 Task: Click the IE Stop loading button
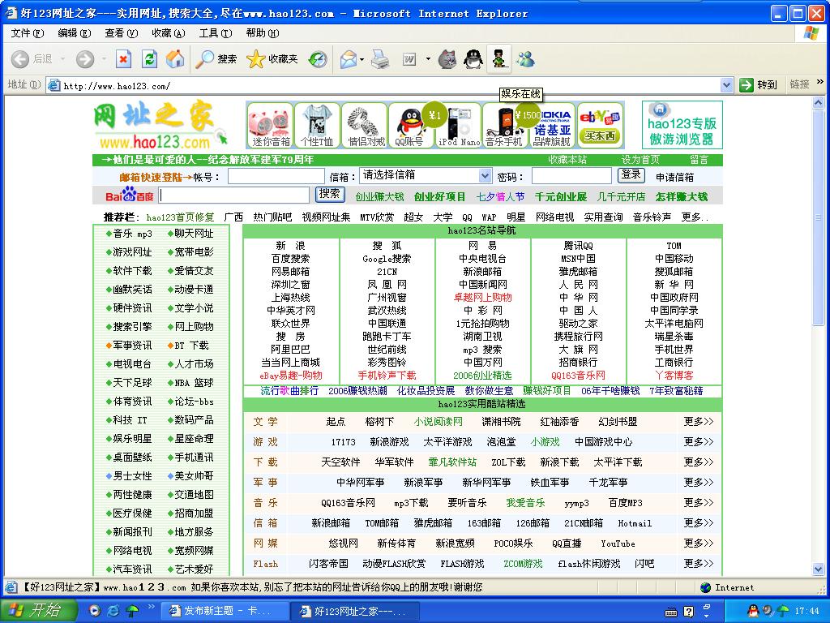[x=123, y=58]
